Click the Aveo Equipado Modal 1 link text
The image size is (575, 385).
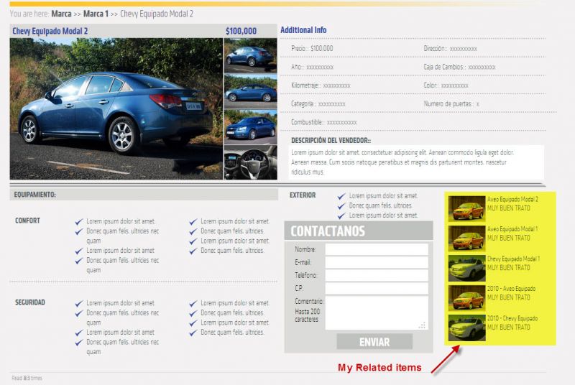[x=512, y=229]
